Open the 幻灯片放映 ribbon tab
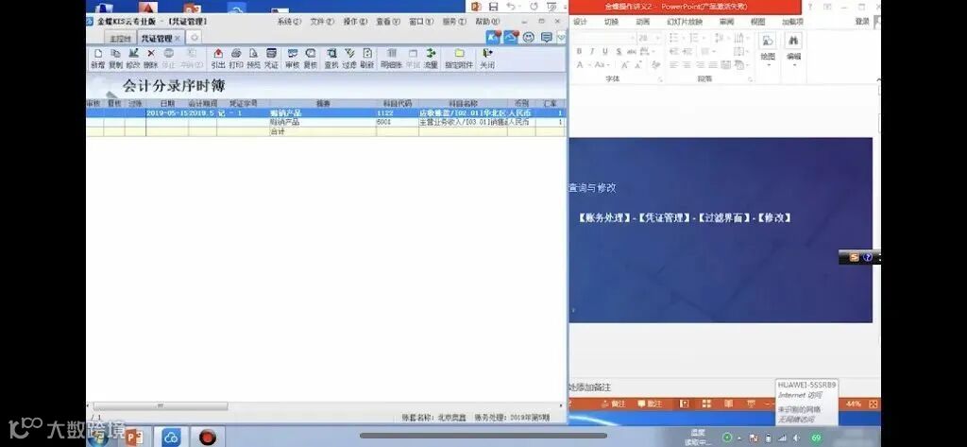The height and width of the screenshot is (447, 967). pyautogui.click(x=685, y=22)
